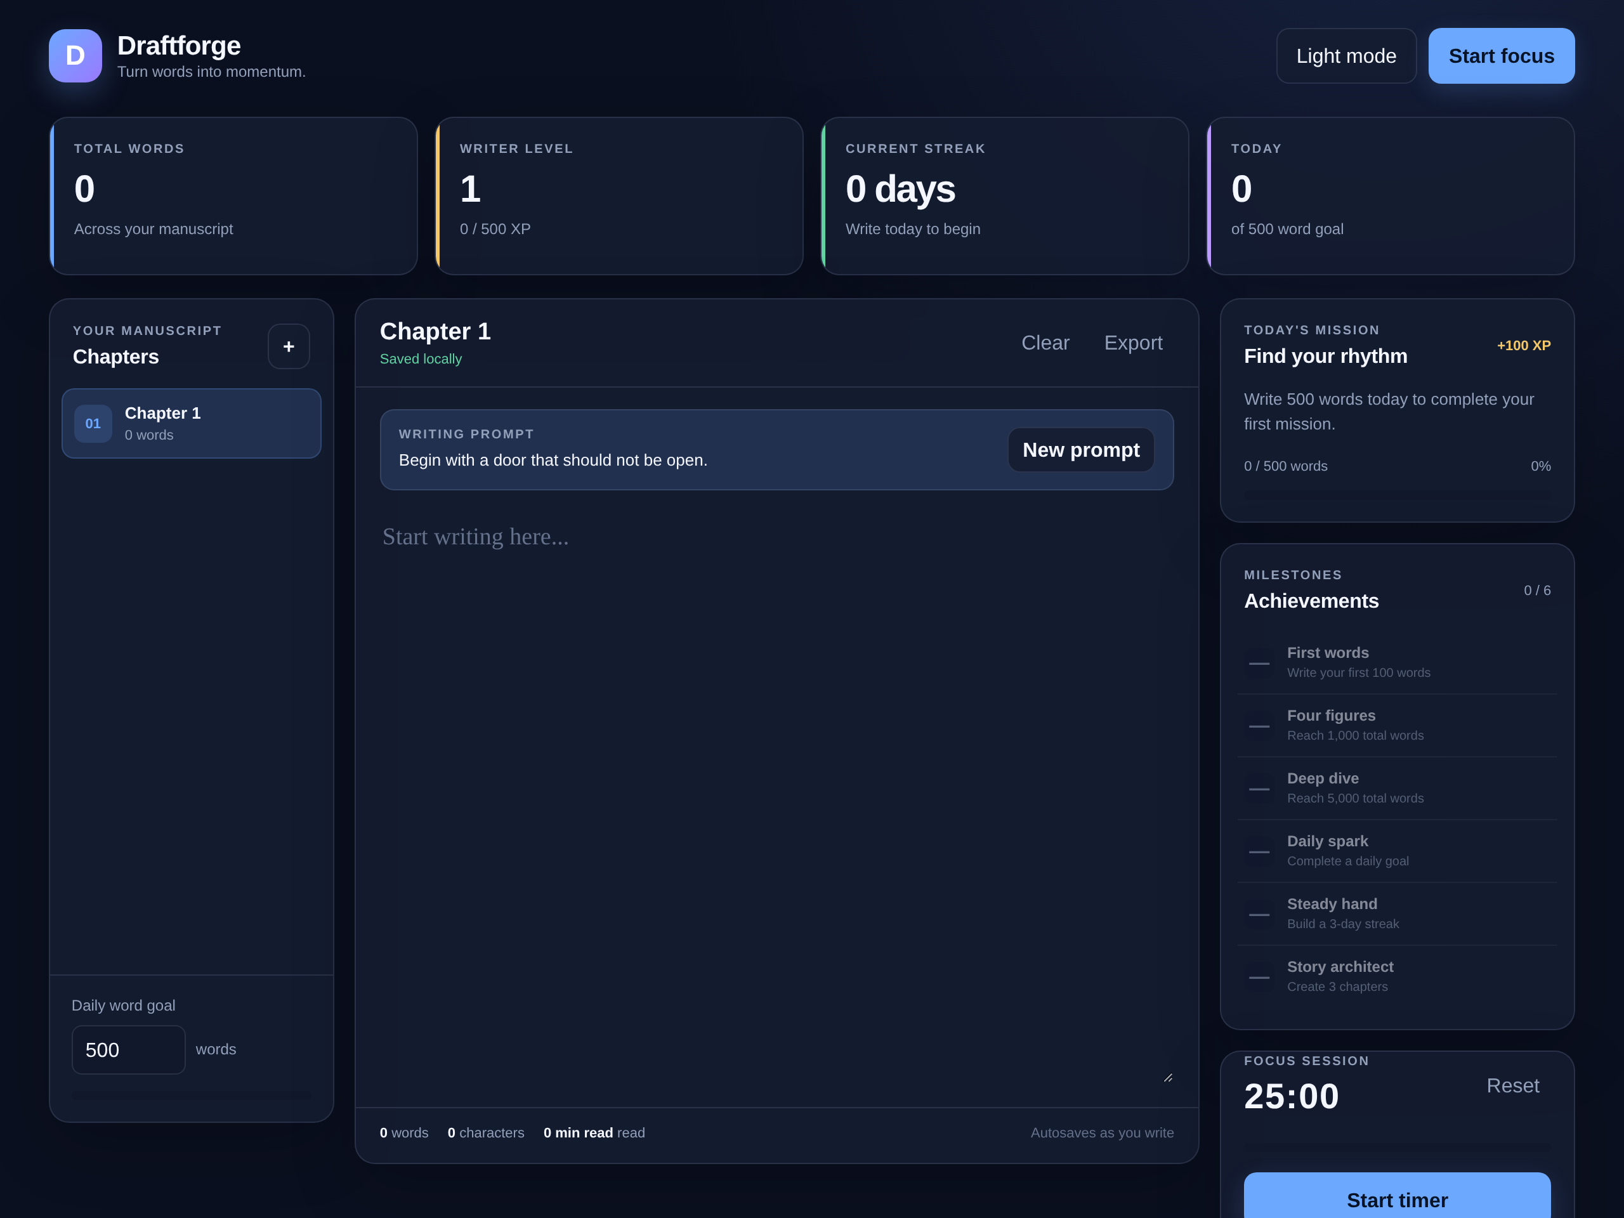The width and height of the screenshot is (1624, 1218).
Task: Click '0 / 500 words' mission progress text
Action: click(x=1285, y=466)
